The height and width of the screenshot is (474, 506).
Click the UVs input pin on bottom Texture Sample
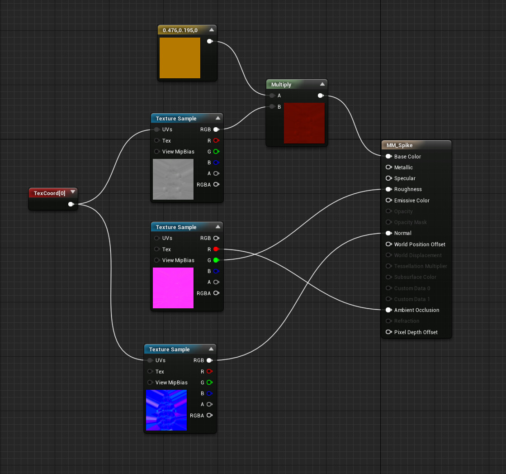[150, 360]
